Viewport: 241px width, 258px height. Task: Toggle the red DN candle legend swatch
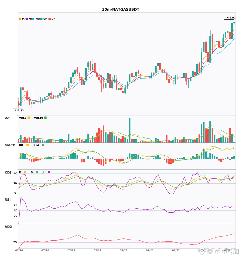coord(50,19)
